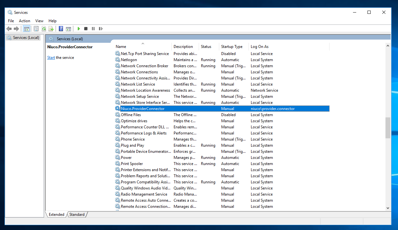Viewport: 398px width, 230px height.
Task: Click gear icon of Netlogon service
Action: pyautogui.click(x=118, y=60)
